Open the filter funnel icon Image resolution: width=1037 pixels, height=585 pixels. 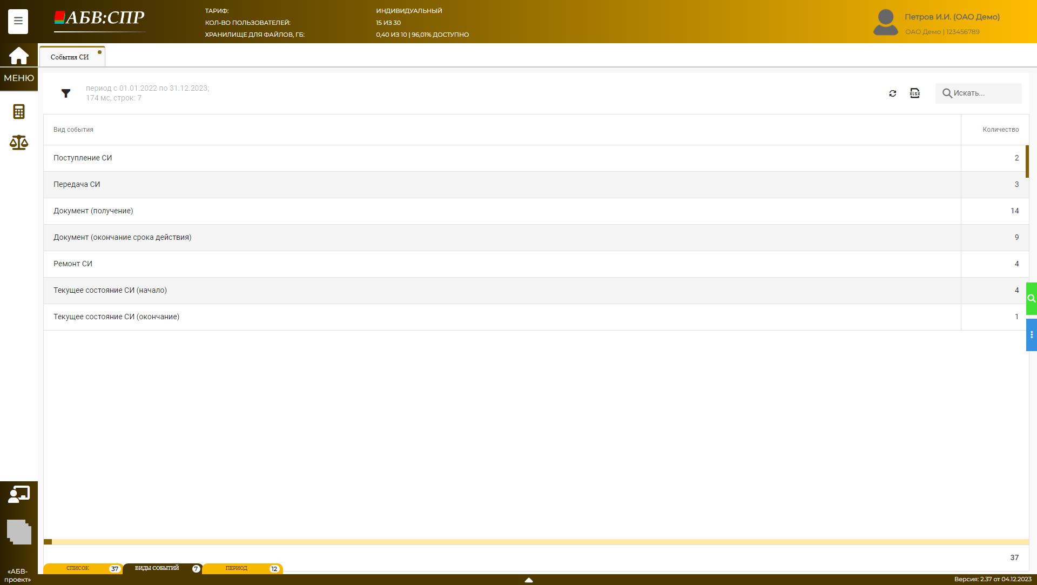[66, 93]
